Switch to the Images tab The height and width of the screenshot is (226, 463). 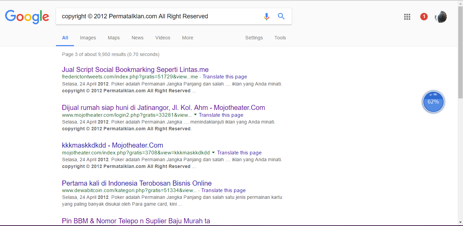[x=88, y=38]
